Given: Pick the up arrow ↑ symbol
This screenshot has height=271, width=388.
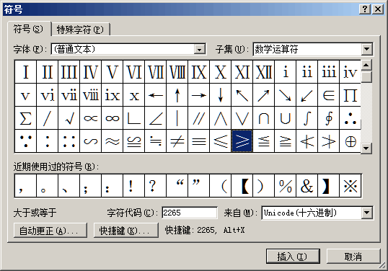Looking at the screenshot, I should coord(177,95).
